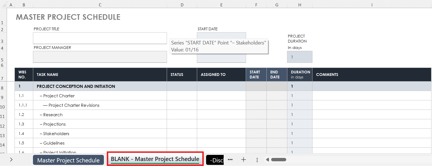Switch to Master Project Schedule sheet tab

pyautogui.click(x=68, y=160)
